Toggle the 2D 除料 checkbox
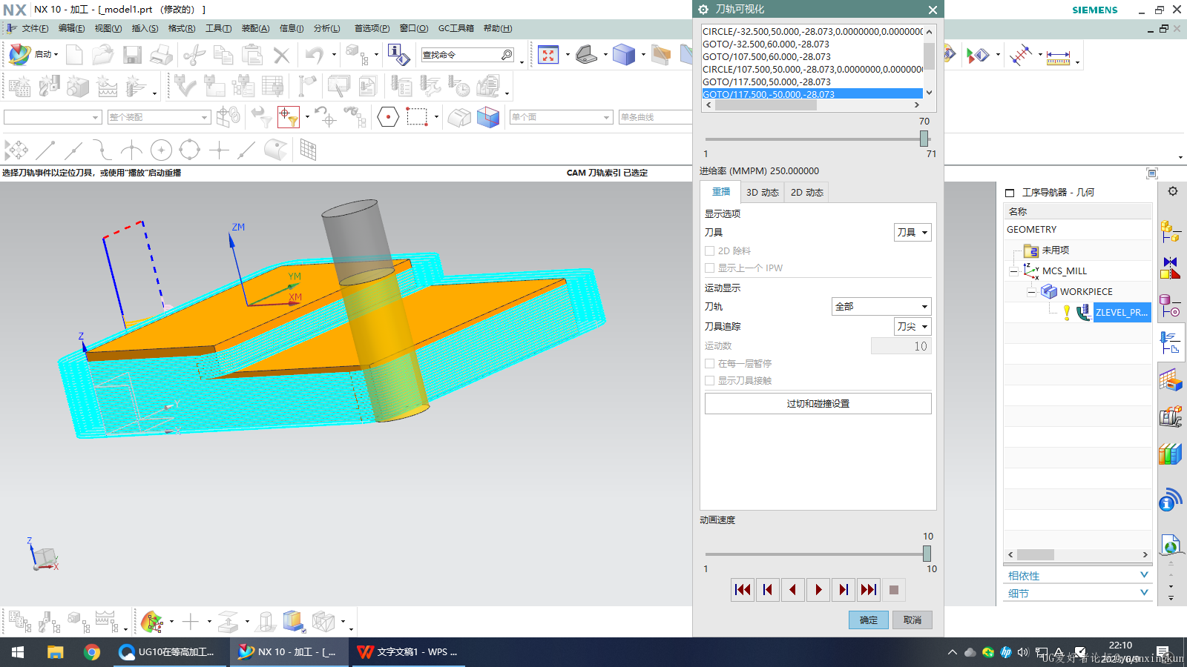The image size is (1187, 667). click(710, 251)
